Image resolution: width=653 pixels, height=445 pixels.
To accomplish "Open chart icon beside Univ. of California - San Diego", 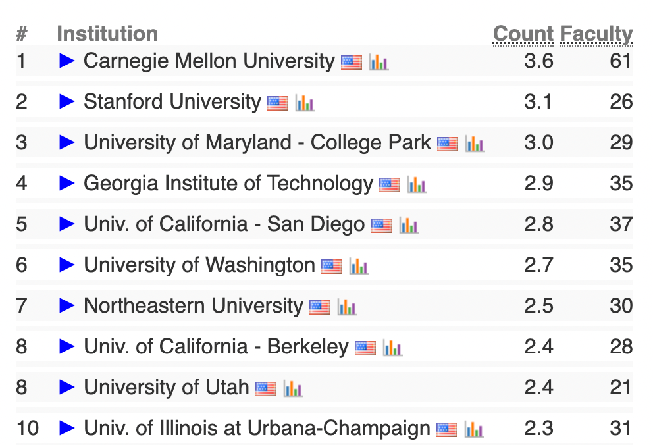I will 409,226.
